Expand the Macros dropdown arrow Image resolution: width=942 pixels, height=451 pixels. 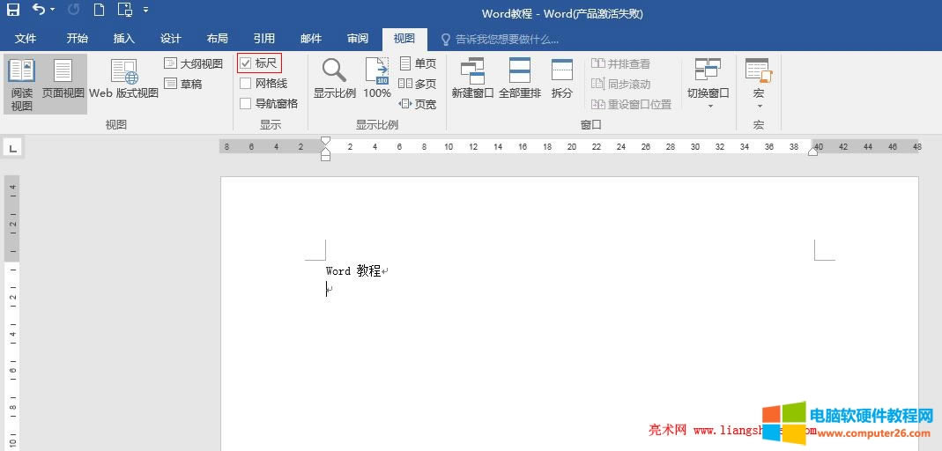click(758, 106)
